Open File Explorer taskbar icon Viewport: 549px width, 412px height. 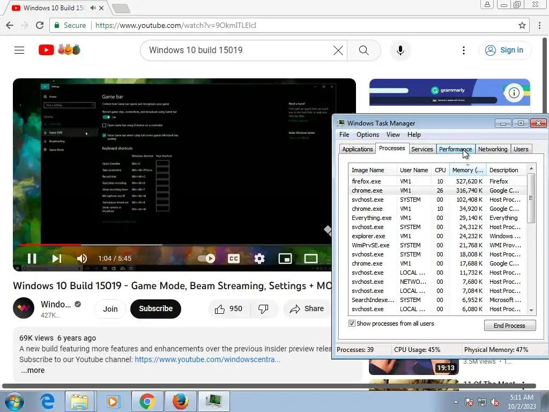coord(79,401)
